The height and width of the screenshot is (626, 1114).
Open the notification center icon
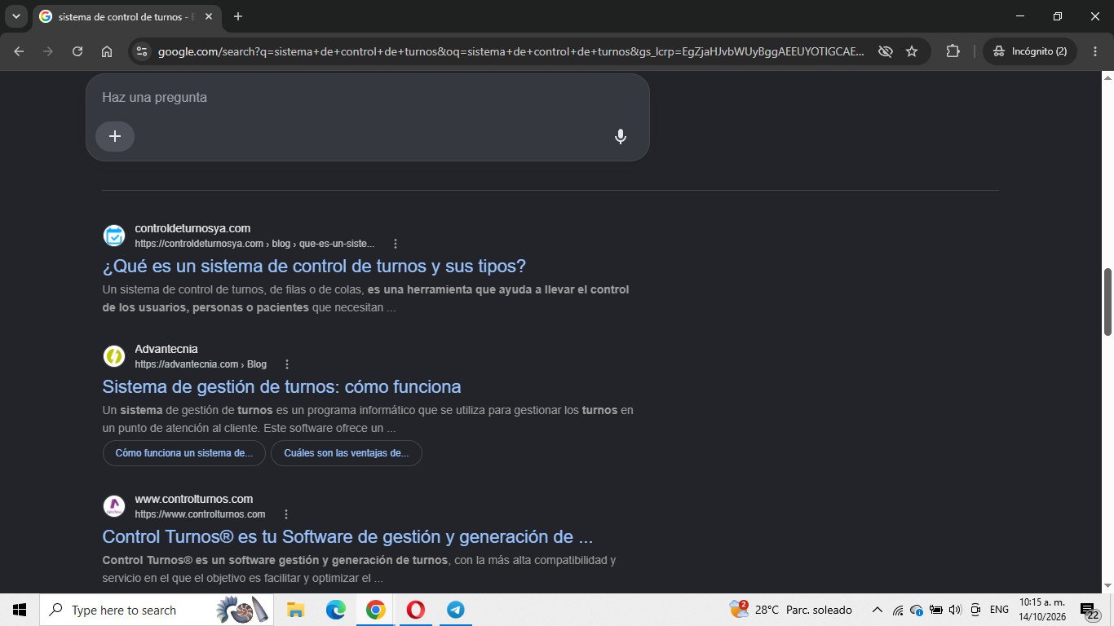[1090, 611]
